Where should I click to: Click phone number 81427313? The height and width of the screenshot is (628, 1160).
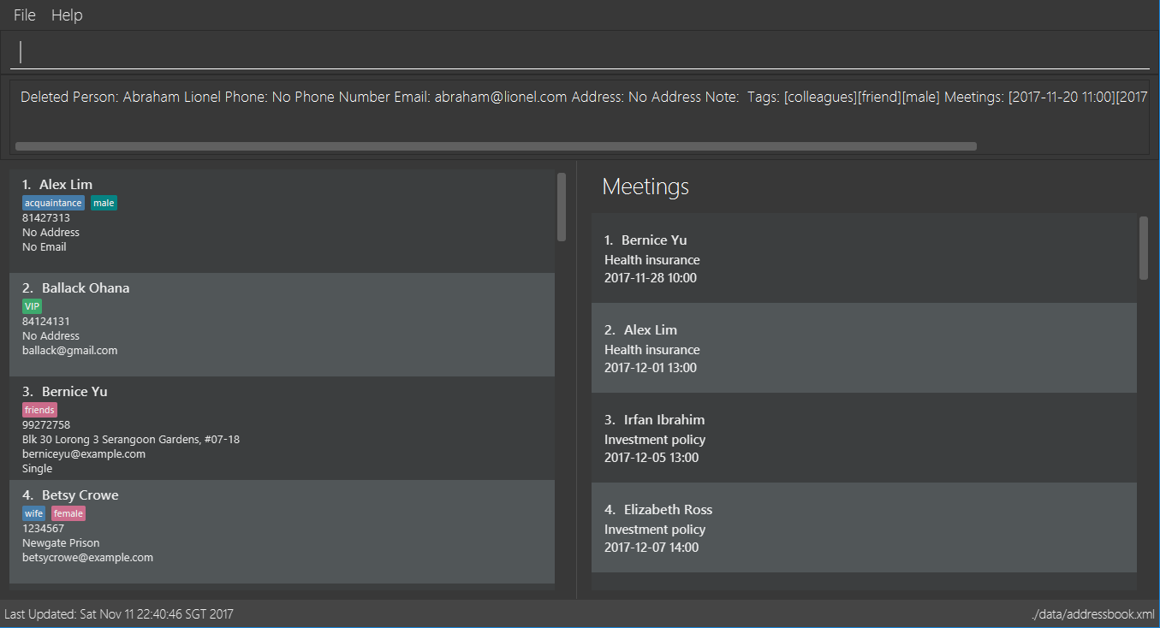tap(46, 218)
